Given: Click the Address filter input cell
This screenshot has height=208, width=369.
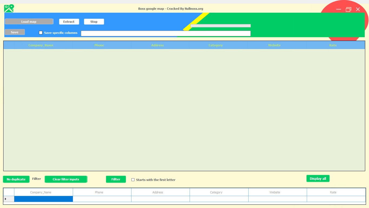Looking at the screenshot, I should (x=160, y=199).
